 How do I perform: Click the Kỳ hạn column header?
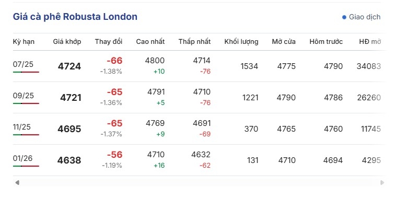pos(24,42)
